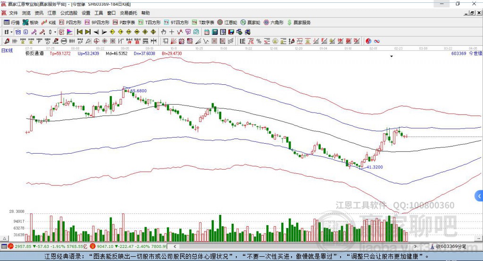Select the Gann fan lines icon

[174, 41]
